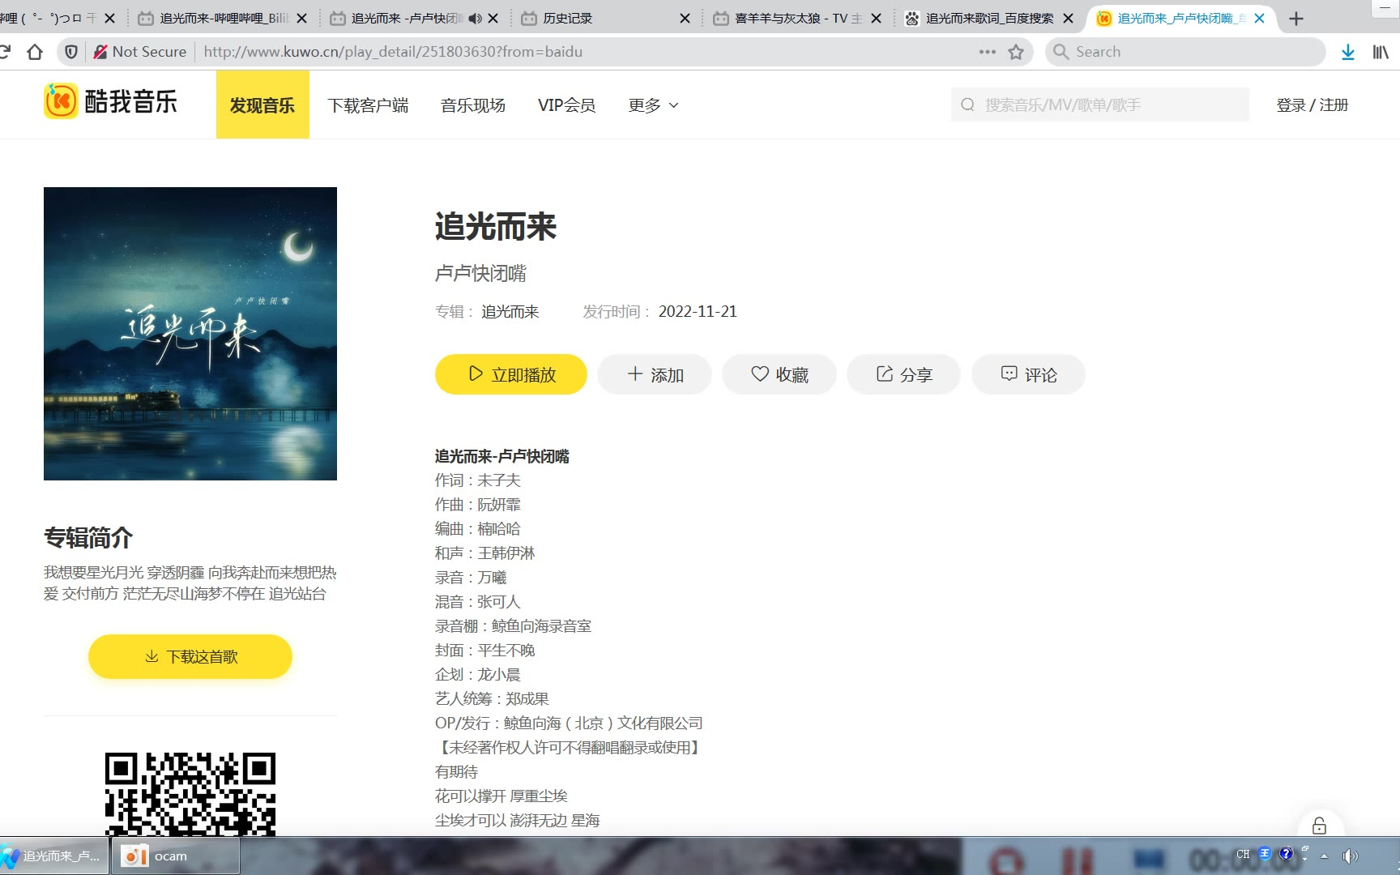The width and height of the screenshot is (1400, 875).
Task: Click the help question mark tray icon
Action: [x=1286, y=854]
